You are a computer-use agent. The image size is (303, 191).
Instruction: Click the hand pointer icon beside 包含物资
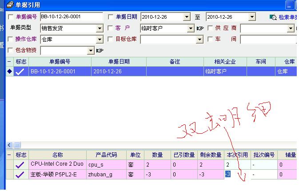pos(100,51)
